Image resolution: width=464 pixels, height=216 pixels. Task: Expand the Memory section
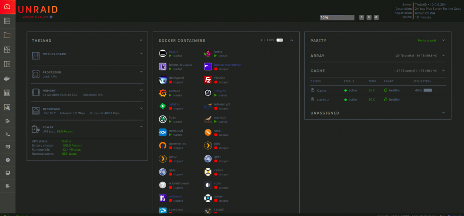(141, 90)
